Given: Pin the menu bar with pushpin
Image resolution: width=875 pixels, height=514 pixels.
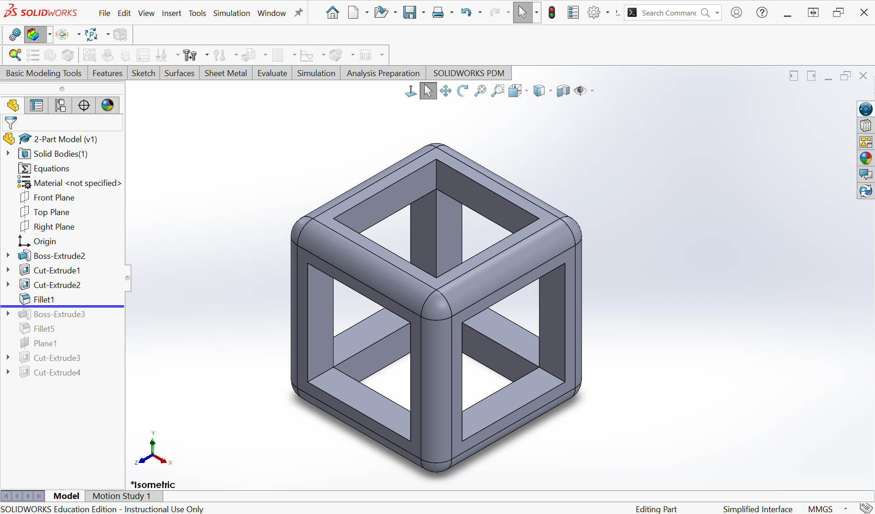Looking at the screenshot, I should click(299, 13).
